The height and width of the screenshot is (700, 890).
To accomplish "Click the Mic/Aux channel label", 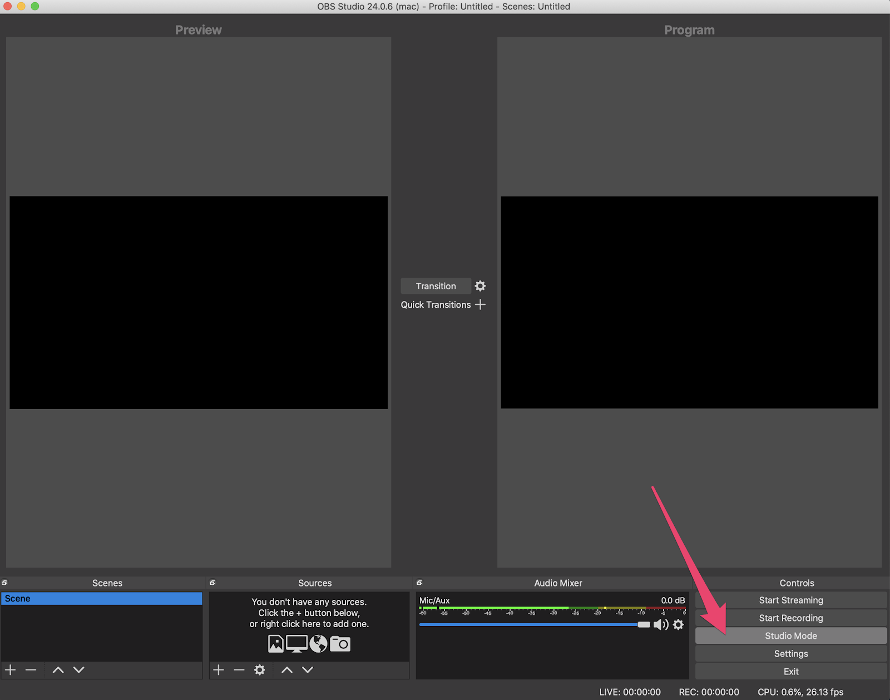I will [x=434, y=600].
